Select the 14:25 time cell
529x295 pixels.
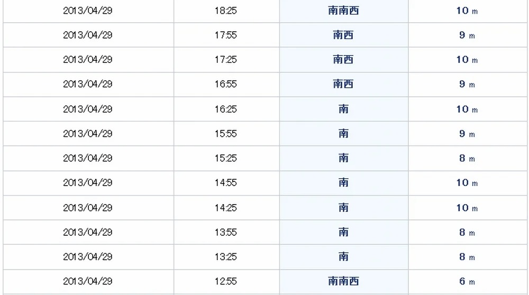click(x=226, y=208)
